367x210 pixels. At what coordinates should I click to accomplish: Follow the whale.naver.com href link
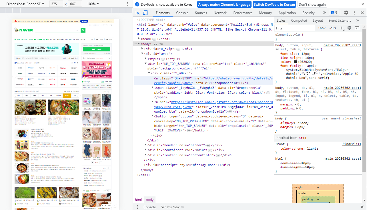pyautogui.click(x=239, y=78)
